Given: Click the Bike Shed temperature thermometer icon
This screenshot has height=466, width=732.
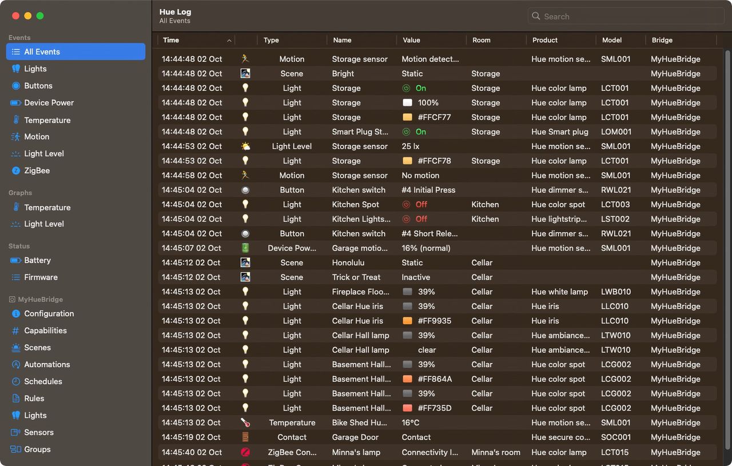Looking at the screenshot, I should [x=245, y=423].
